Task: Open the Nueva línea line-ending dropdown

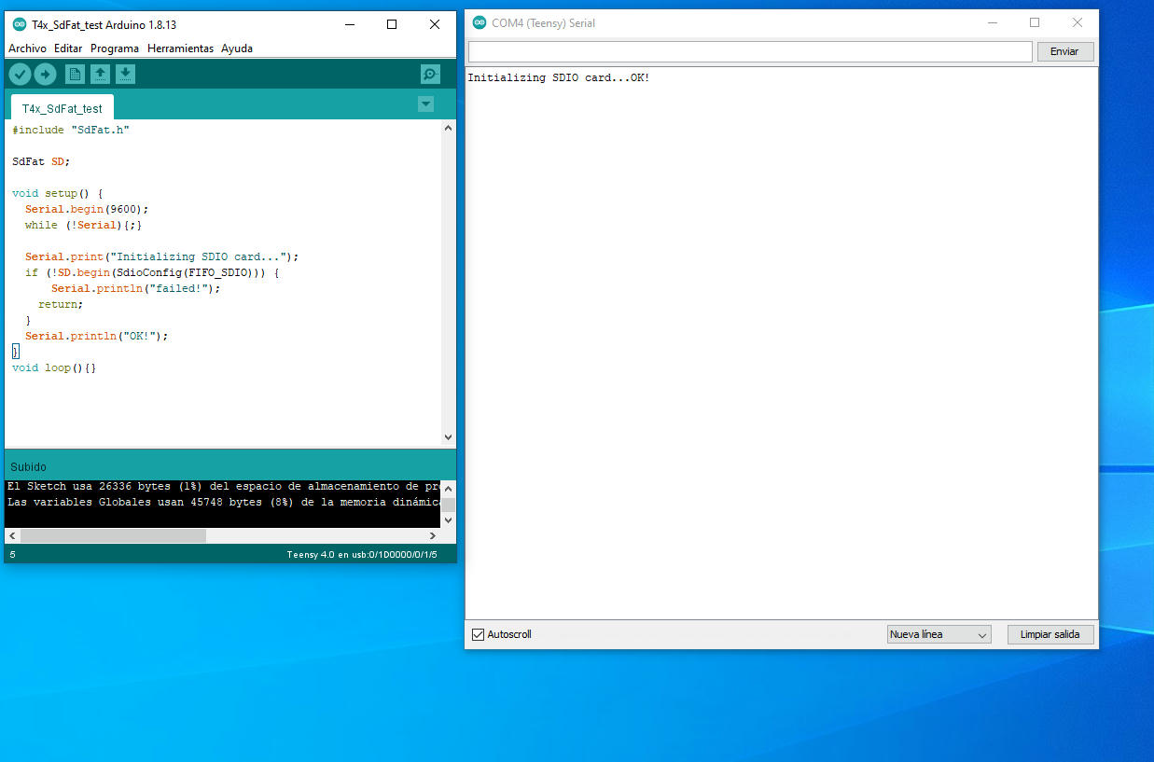Action: (x=938, y=634)
